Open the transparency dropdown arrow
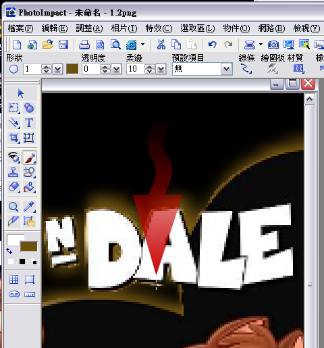 tap(116, 69)
